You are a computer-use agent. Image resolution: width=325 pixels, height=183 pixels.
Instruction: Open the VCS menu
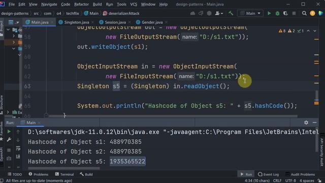pos(134,4)
